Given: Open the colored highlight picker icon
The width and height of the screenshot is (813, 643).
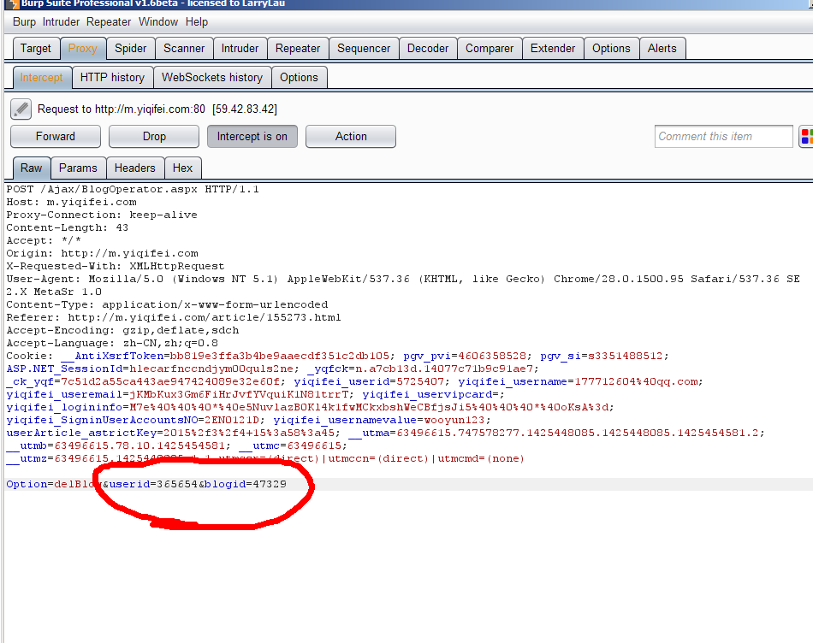Looking at the screenshot, I should 807,136.
